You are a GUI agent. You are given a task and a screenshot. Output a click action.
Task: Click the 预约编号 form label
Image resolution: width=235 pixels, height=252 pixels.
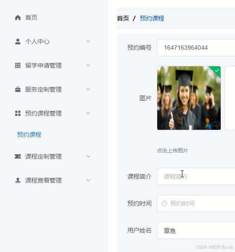click(x=139, y=47)
